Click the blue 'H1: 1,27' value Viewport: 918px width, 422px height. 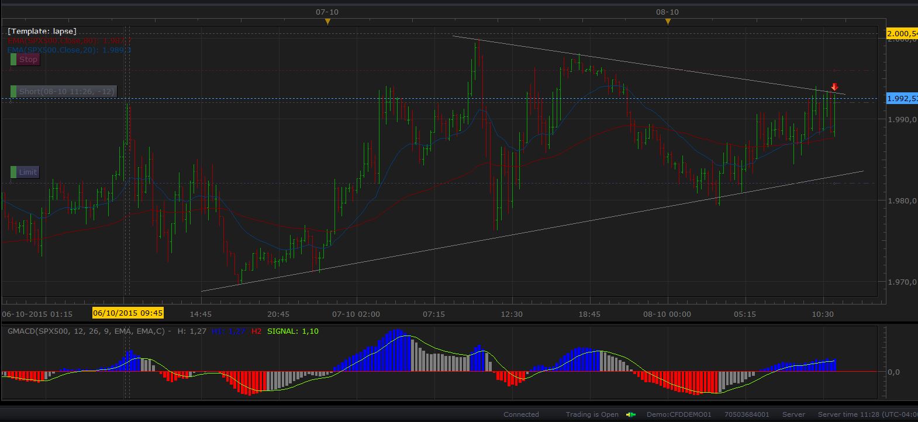(x=229, y=331)
